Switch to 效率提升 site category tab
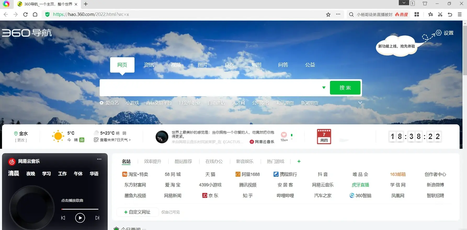Viewport: 467px width, 230px height. [153, 161]
